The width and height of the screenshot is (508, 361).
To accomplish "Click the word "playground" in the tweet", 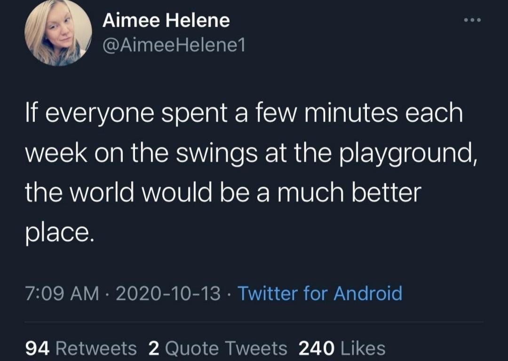I will click(x=405, y=154).
